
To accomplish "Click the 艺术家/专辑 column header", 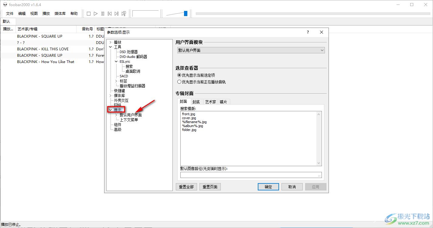I will click(x=46, y=29).
